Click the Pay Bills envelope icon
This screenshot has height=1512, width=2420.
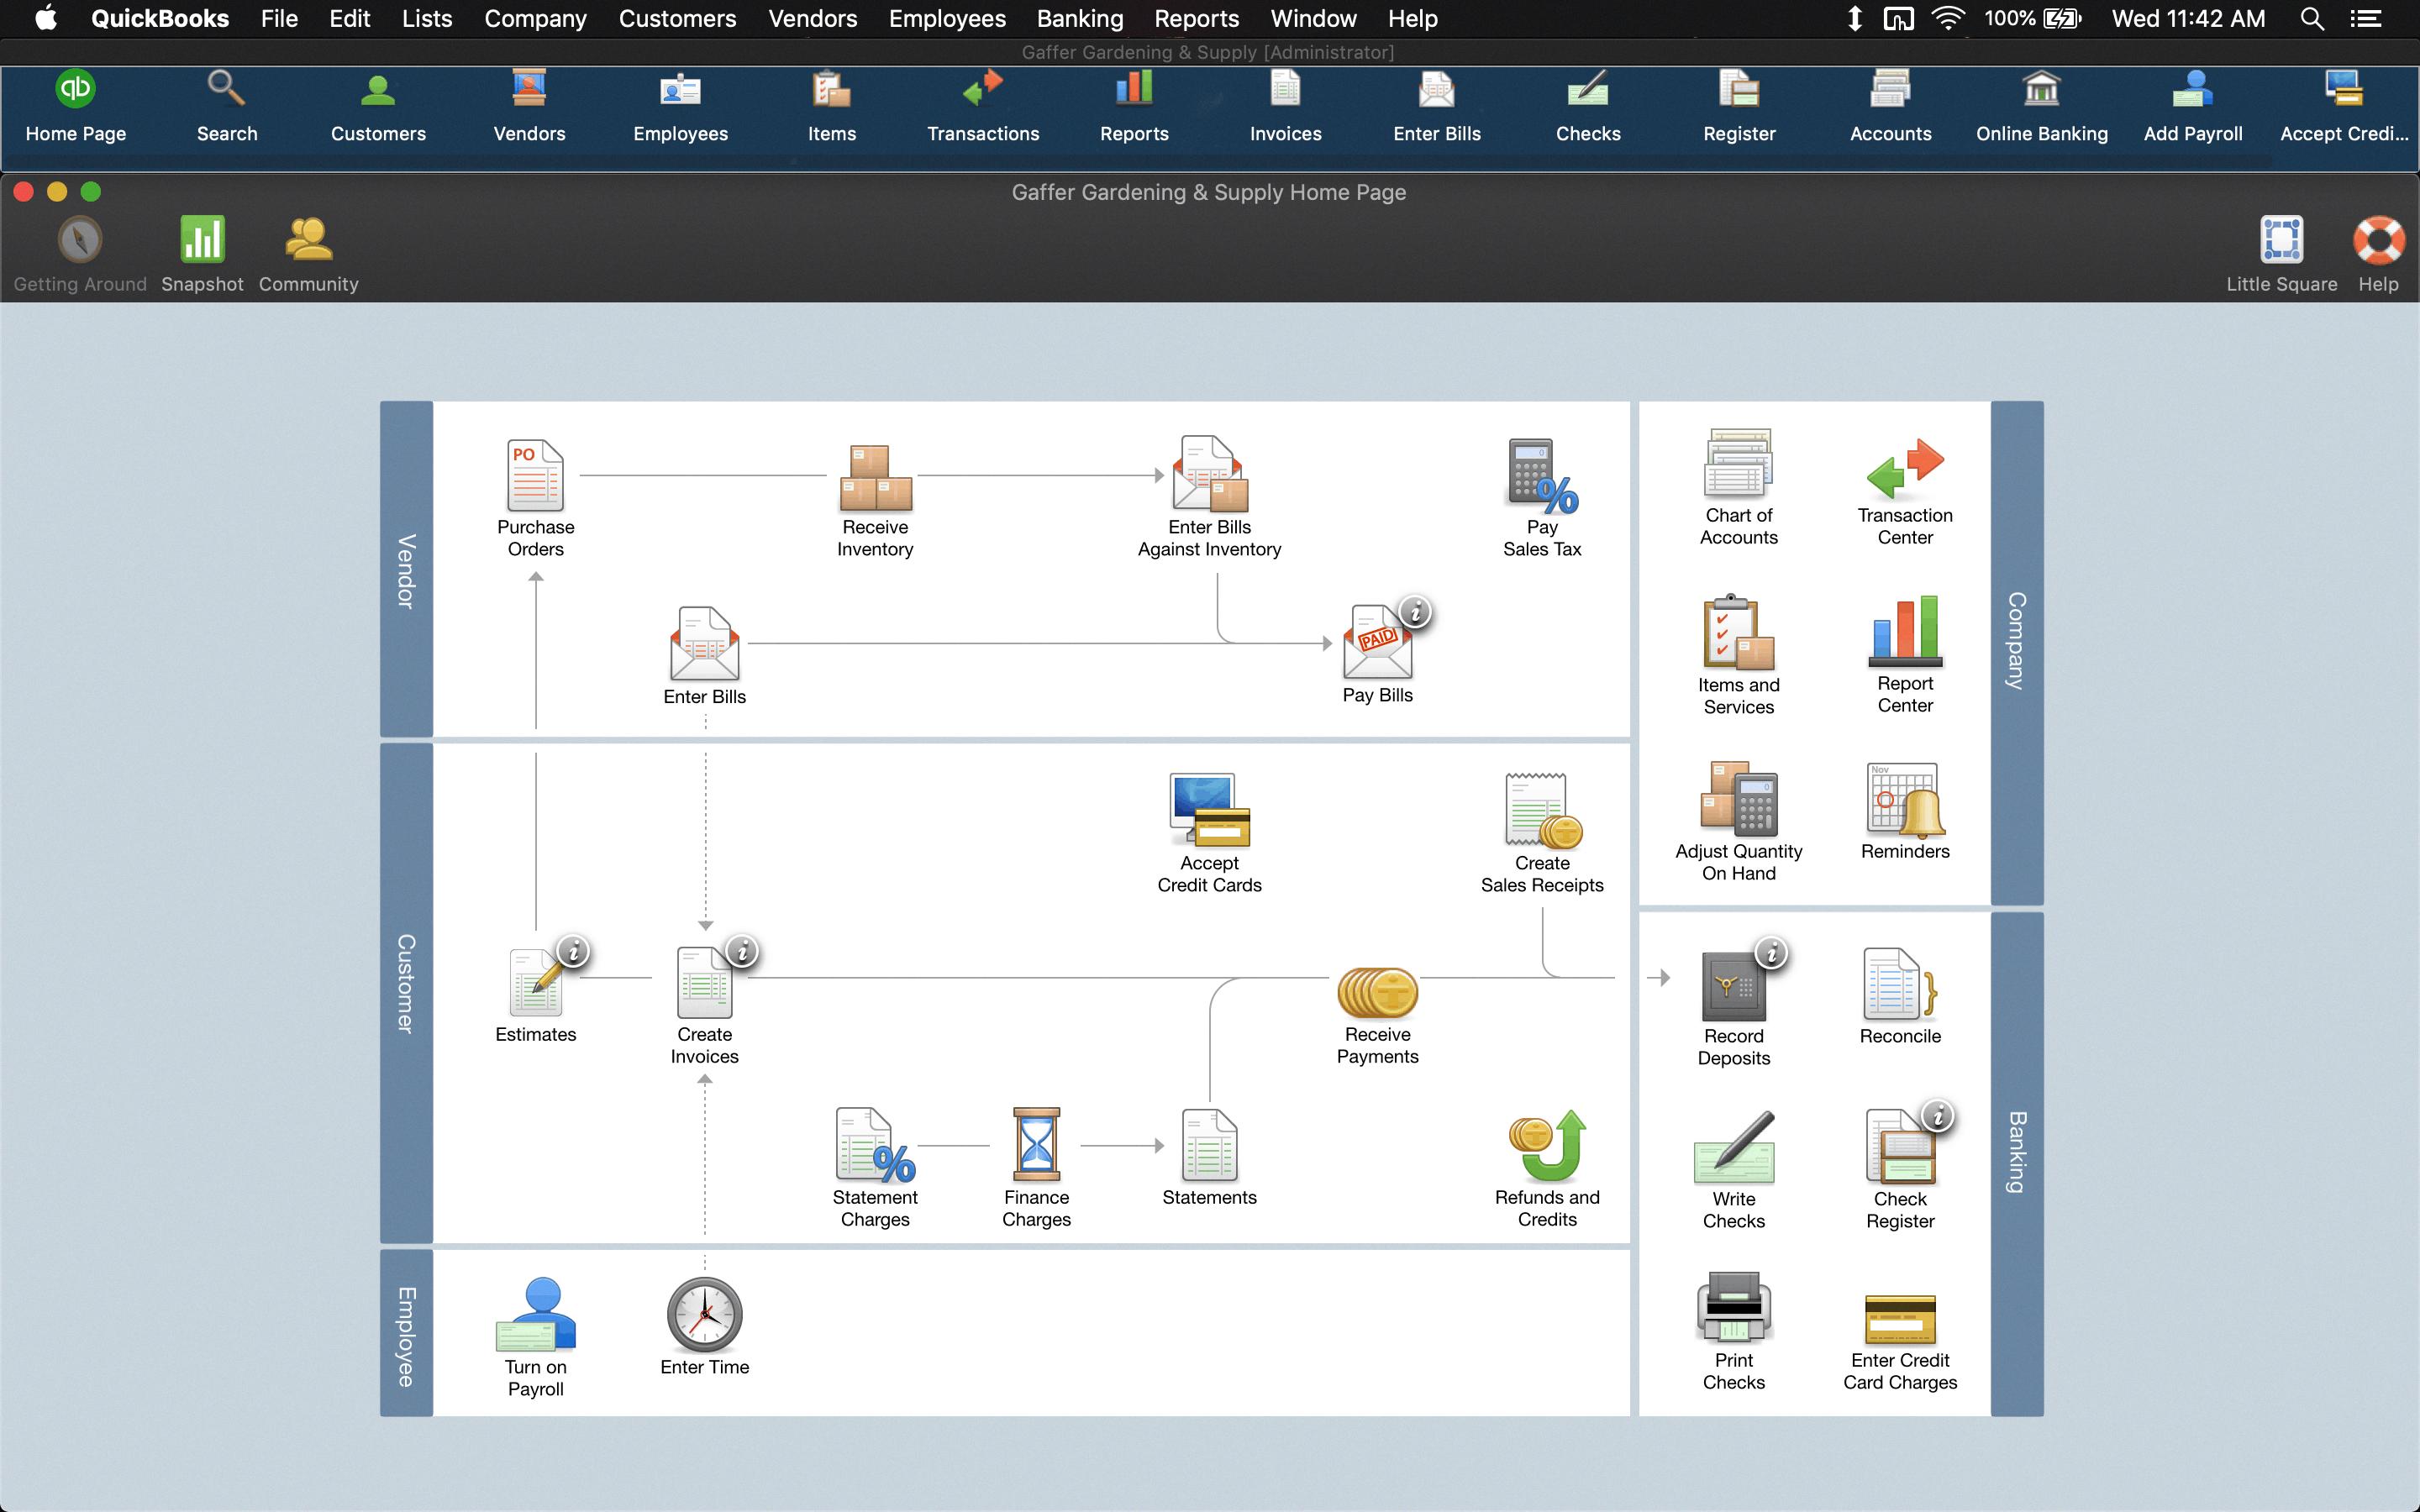click(1377, 643)
